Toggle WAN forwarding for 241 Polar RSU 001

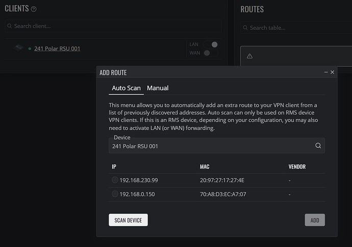211,53
